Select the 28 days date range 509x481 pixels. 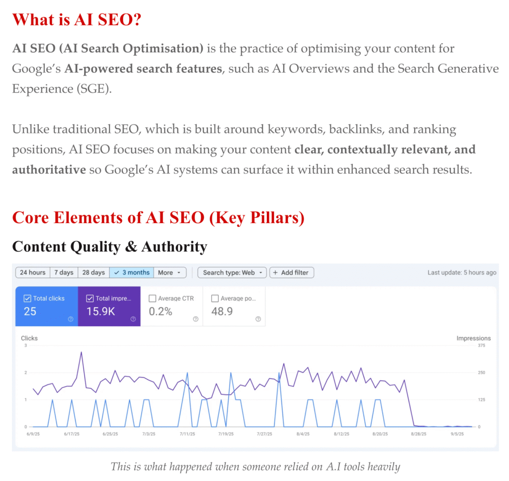tap(93, 273)
